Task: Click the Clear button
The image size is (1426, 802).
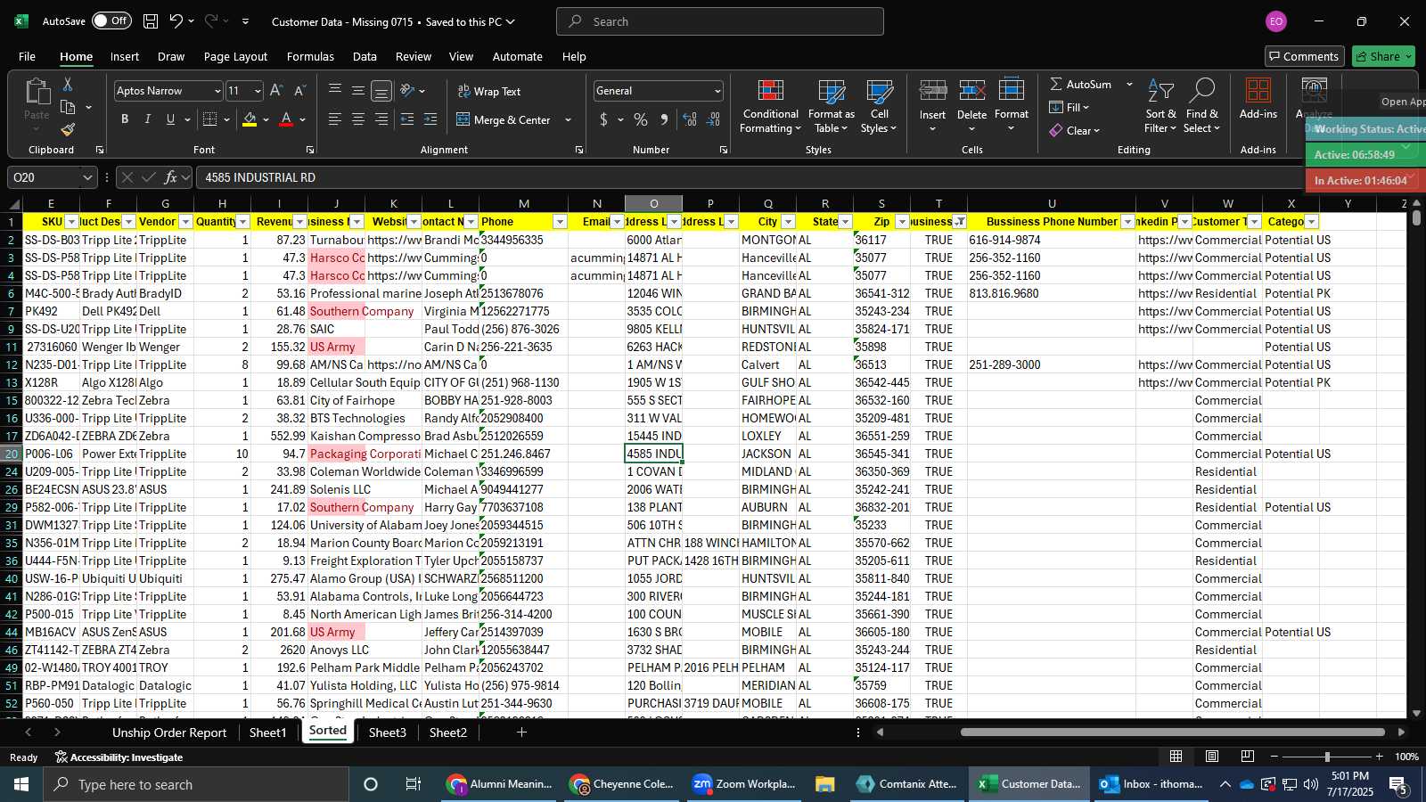Action: (x=1075, y=130)
